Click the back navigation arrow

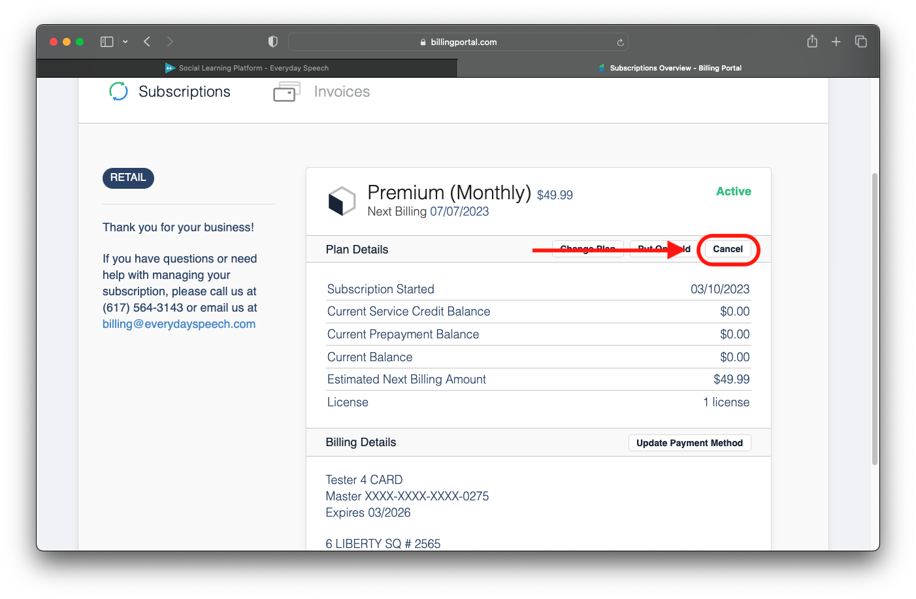pos(146,40)
